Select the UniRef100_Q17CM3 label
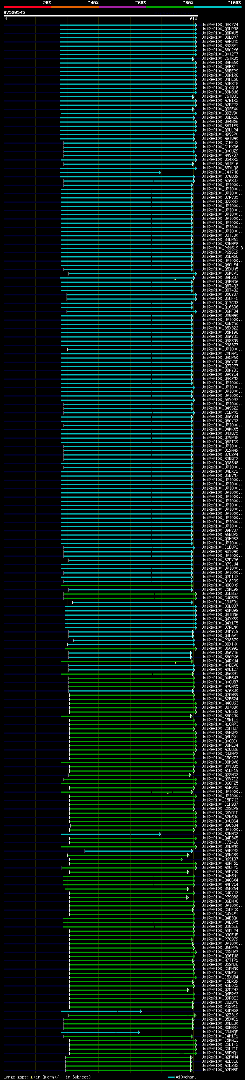 pyautogui.click(x=220, y=303)
